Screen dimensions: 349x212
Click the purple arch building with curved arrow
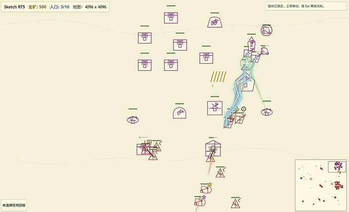pyautogui.click(x=180, y=113)
